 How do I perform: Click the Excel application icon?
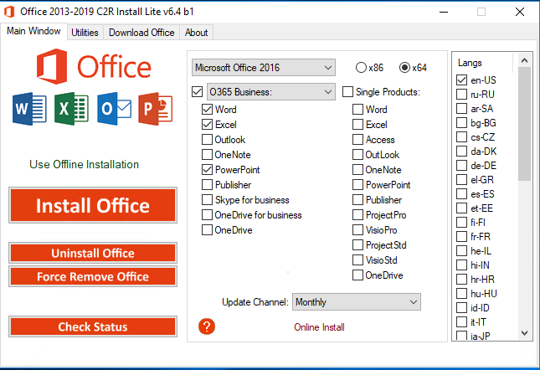click(x=72, y=109)
